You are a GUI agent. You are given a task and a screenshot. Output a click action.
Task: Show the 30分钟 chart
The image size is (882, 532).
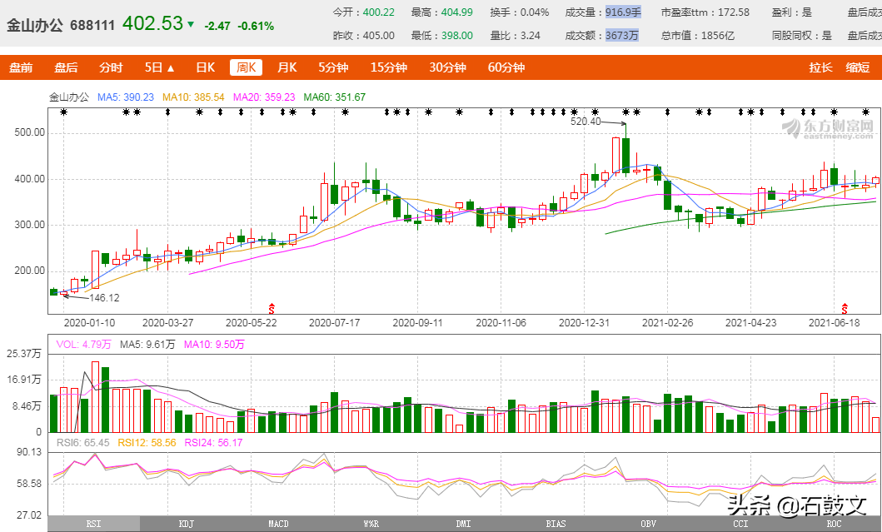(x=448, y=67)
